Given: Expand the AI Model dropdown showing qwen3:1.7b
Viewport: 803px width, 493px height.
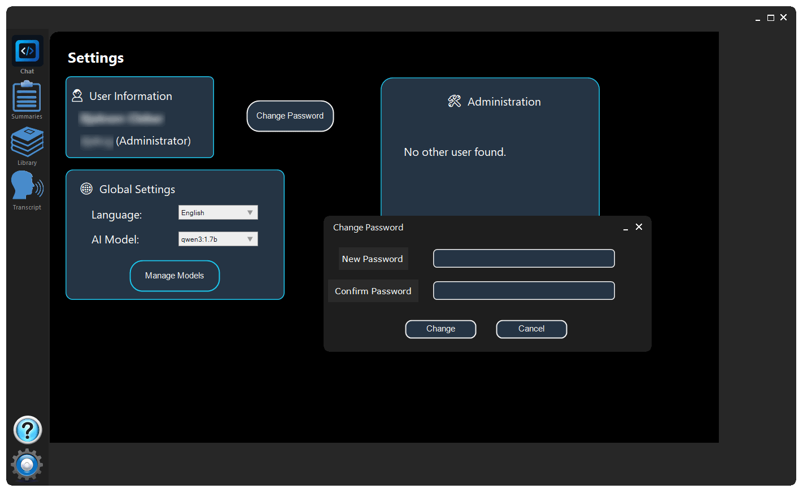Looking at the screenshot, I should (217, 239).
